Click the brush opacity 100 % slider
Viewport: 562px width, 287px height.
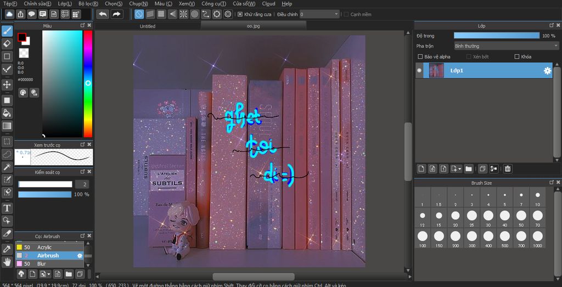click(45, 195)
